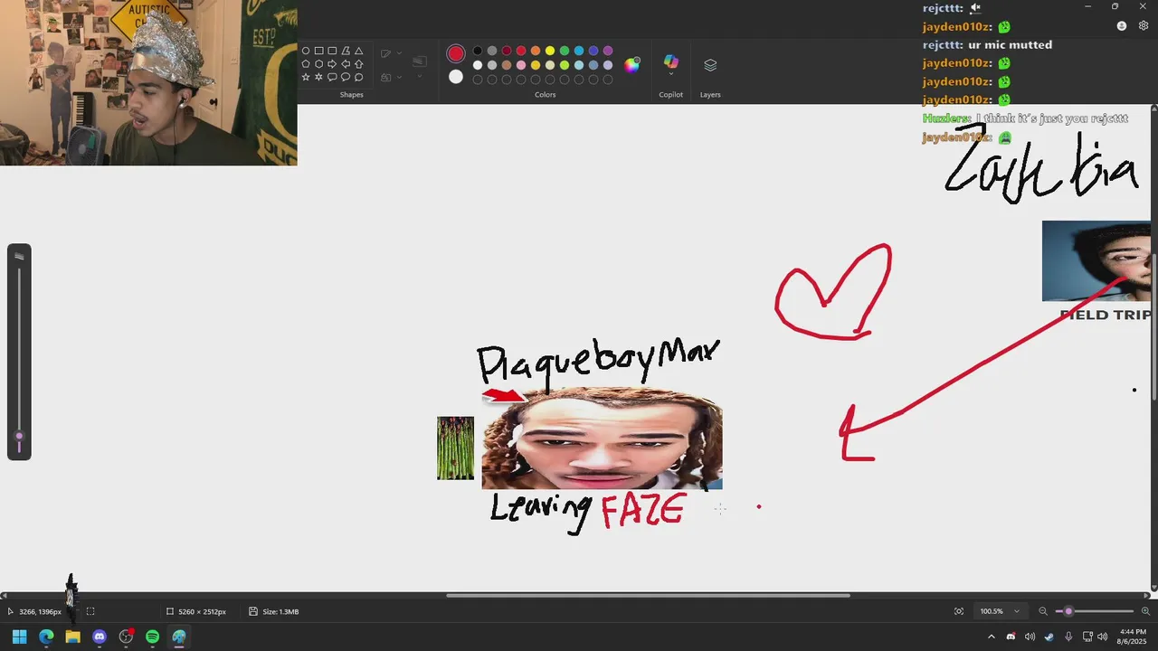Click the horizontal canvas scrollbar
The image size is (1158, 651).
[648, 595]
